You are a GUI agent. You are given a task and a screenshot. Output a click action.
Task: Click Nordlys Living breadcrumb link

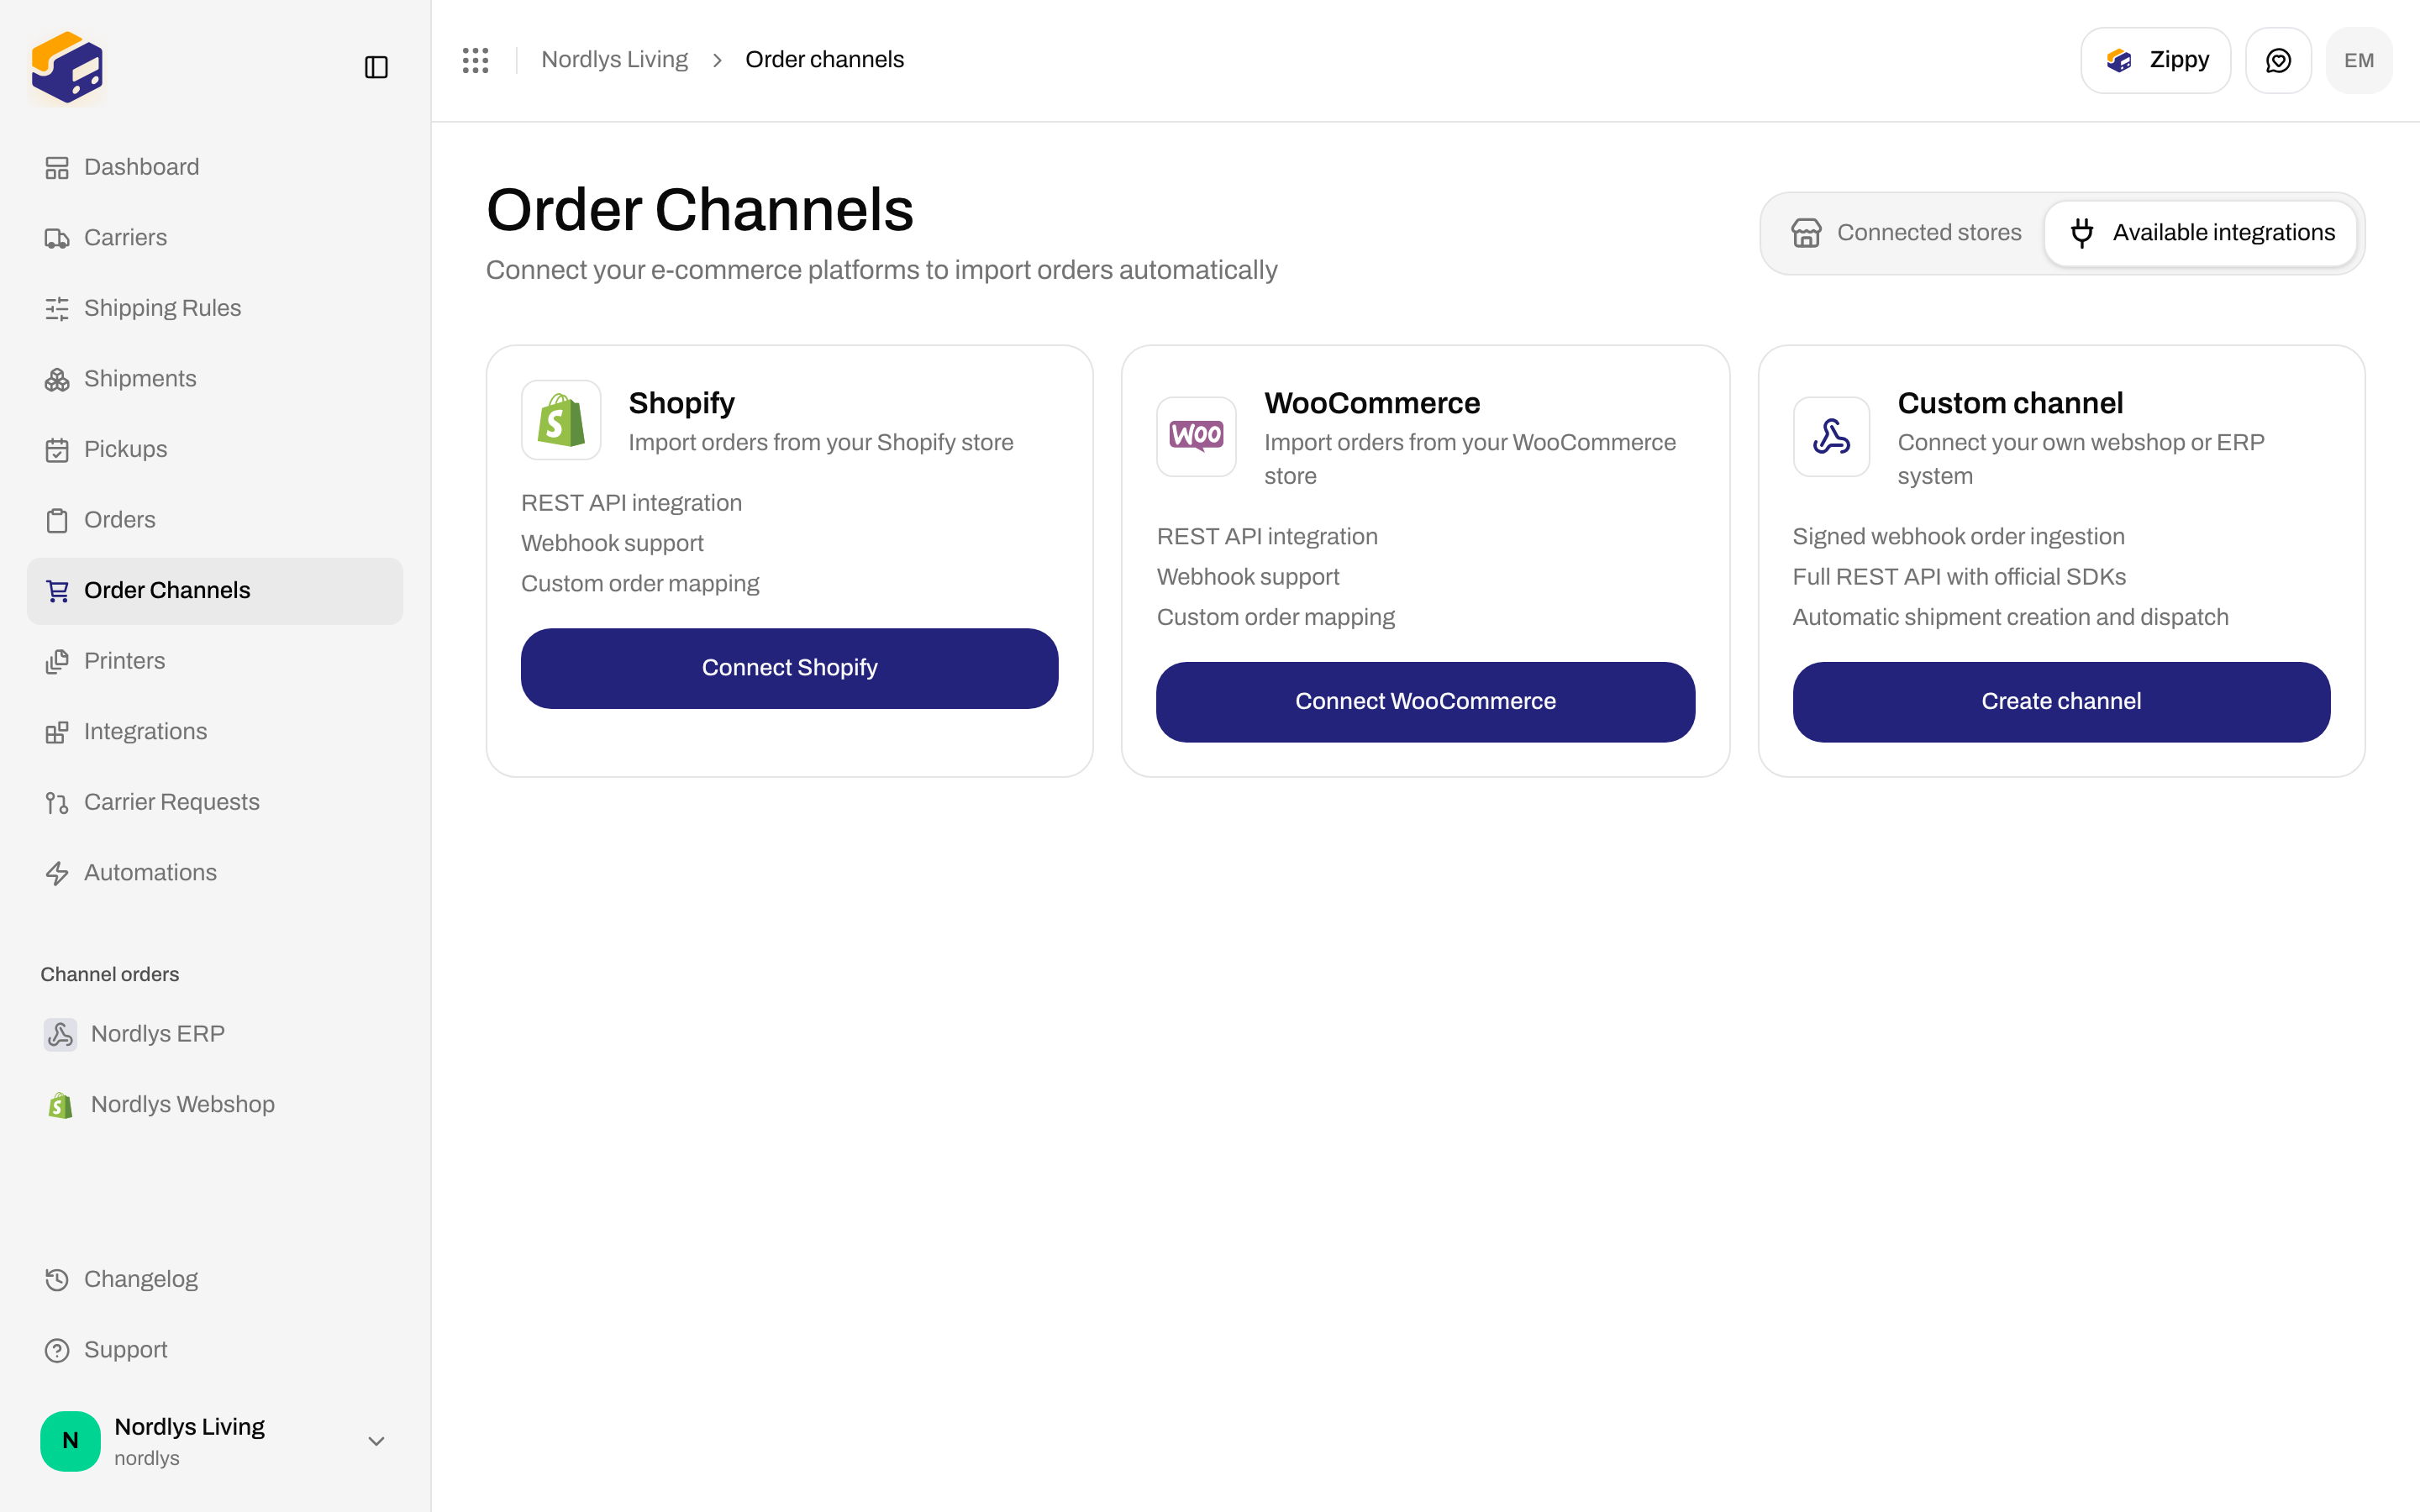(x=614, y=60)
